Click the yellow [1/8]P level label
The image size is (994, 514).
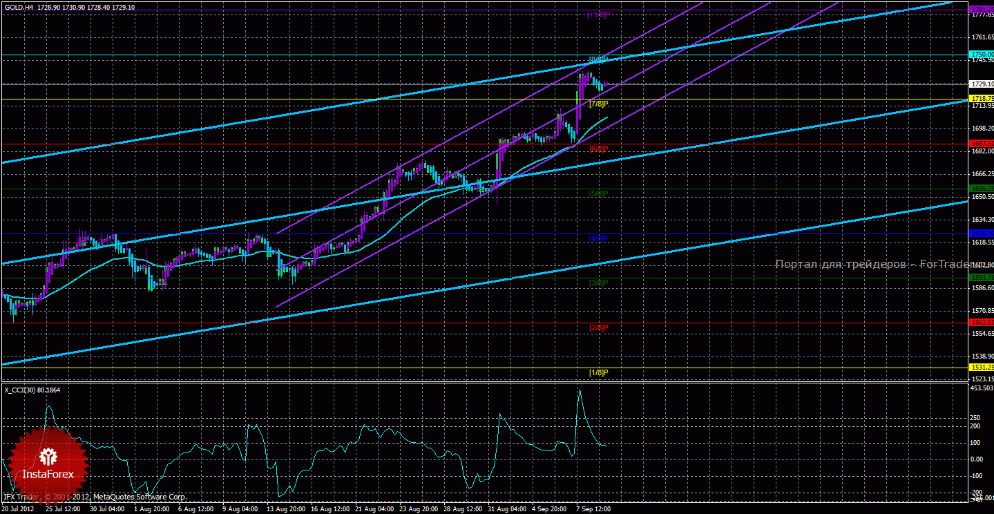[x=598, y=372]
